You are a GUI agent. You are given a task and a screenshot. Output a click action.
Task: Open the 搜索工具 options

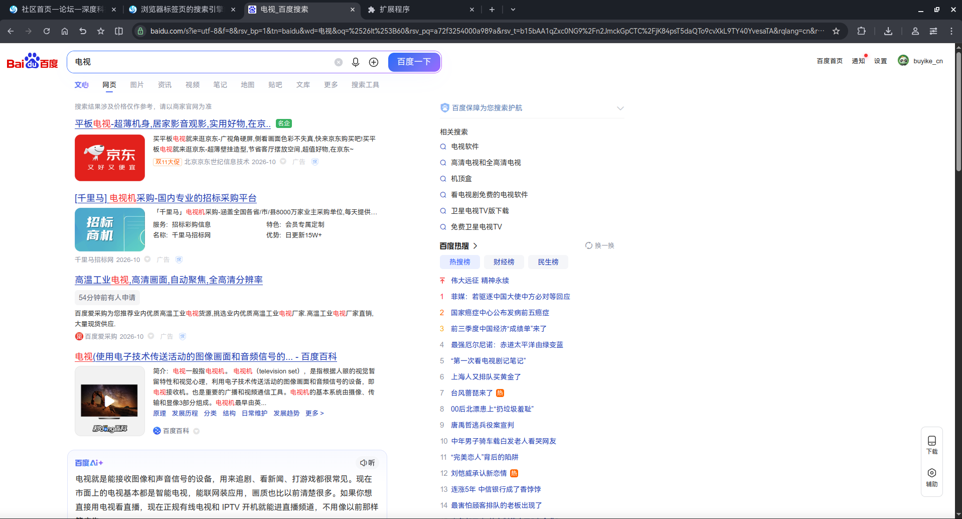click(x=365, y=85)
